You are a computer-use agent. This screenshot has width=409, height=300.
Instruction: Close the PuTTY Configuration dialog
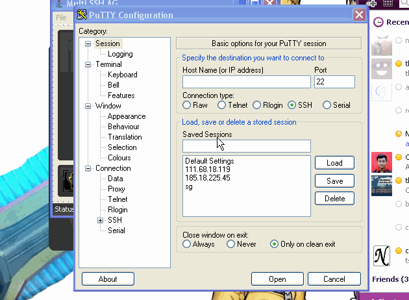tap(359, 15)
